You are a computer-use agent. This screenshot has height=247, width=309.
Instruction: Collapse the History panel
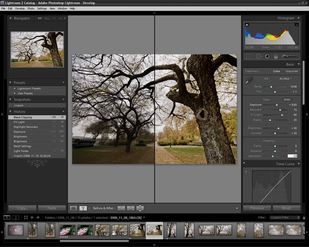click(x=10, y=111)
